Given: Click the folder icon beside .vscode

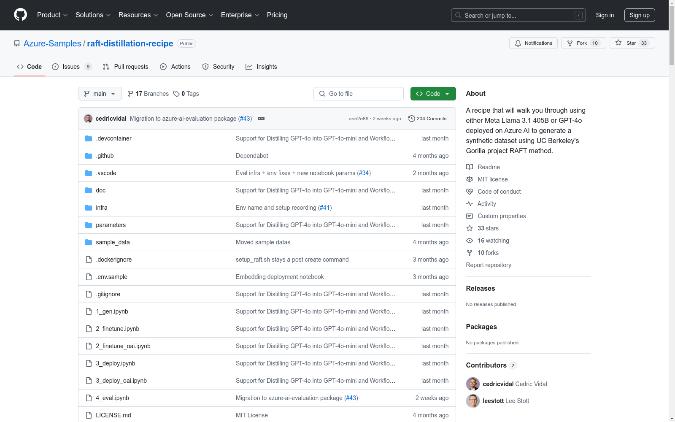Looking at the screenshot, I should coord(89,173).
